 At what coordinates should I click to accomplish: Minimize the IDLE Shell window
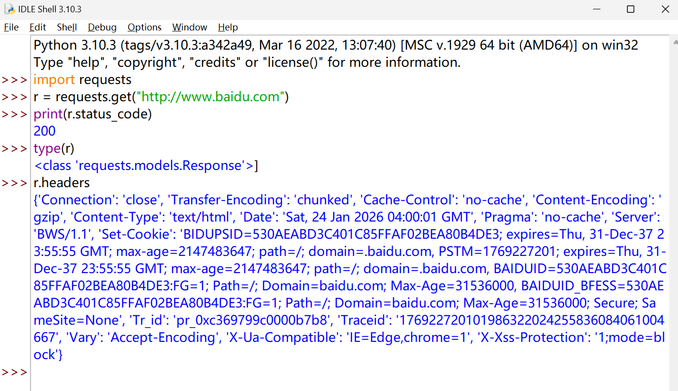pyautogui.click(x=597, y=9)
